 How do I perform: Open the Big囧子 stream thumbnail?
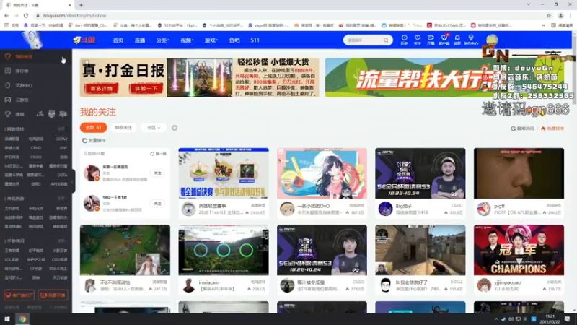(x=420, y=173)
